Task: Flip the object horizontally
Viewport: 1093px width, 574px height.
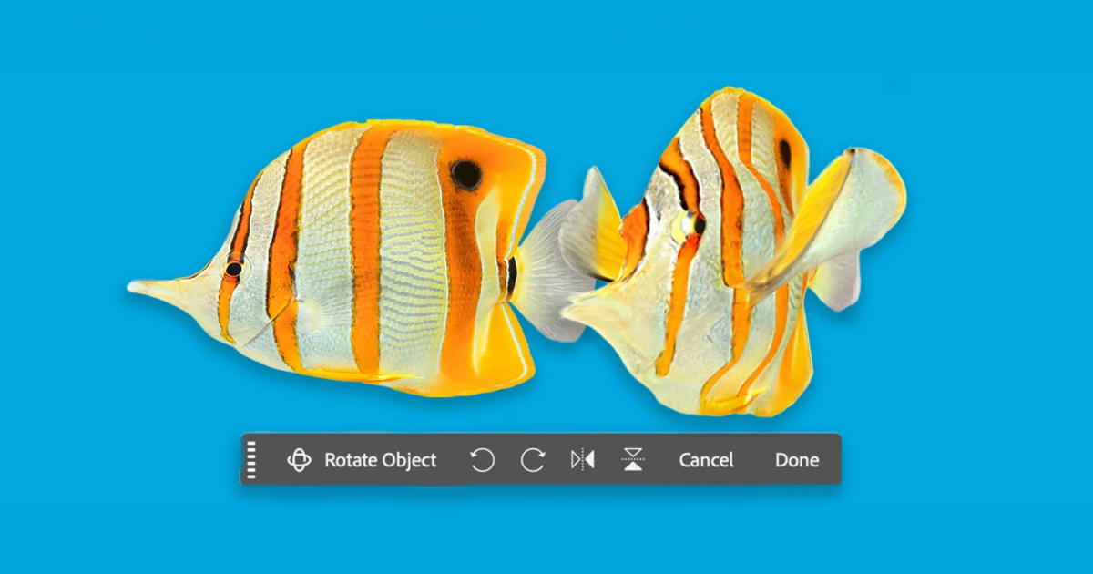Action: (x=582, y=460)
